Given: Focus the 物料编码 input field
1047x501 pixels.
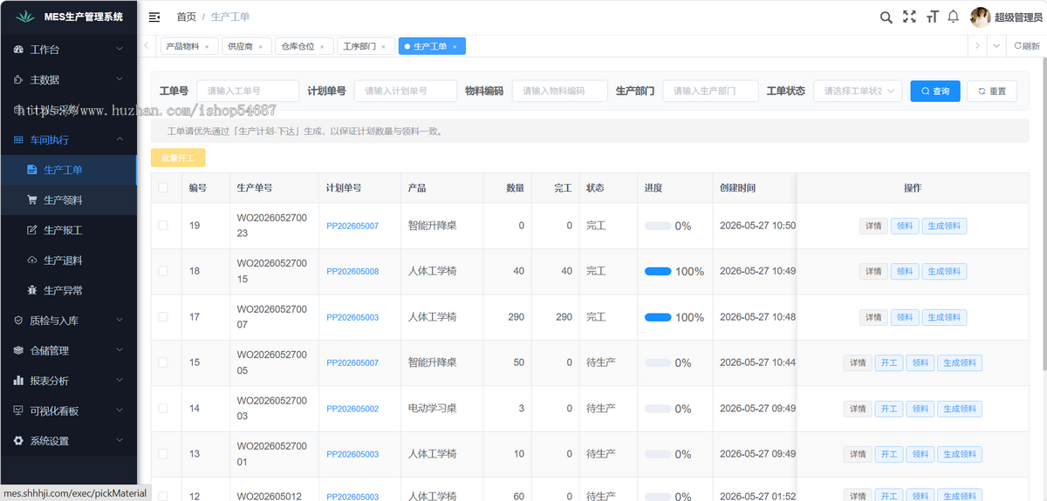Looking at the screenshot, I should [x=560, y=91].
